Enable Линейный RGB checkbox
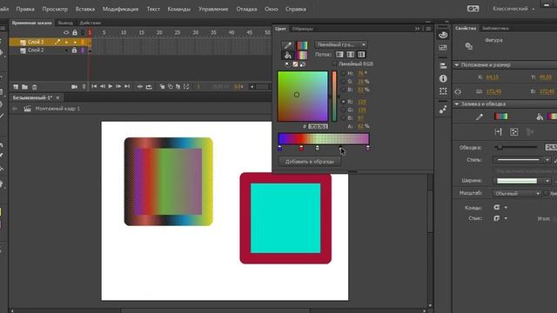557x313 pixels. [x=334, y=63]
